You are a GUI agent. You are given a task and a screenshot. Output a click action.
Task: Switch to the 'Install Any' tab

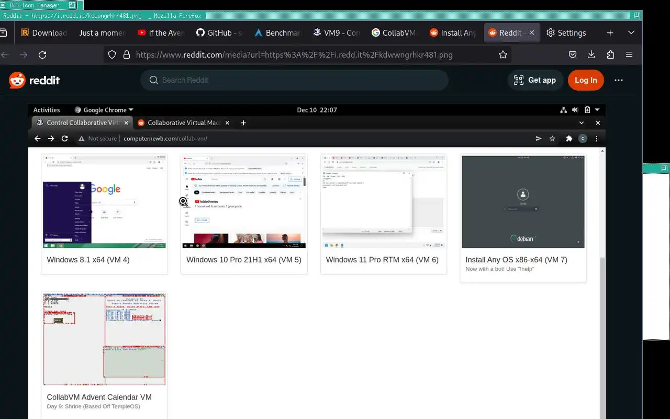click(453, 32)
